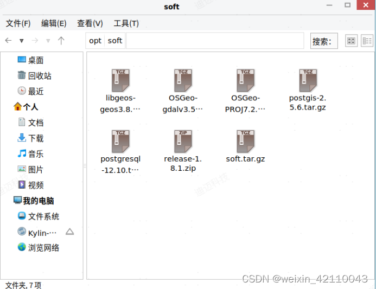Open the 文件(F) menu
The image size is (376, 289).
[x=18, y=23]
